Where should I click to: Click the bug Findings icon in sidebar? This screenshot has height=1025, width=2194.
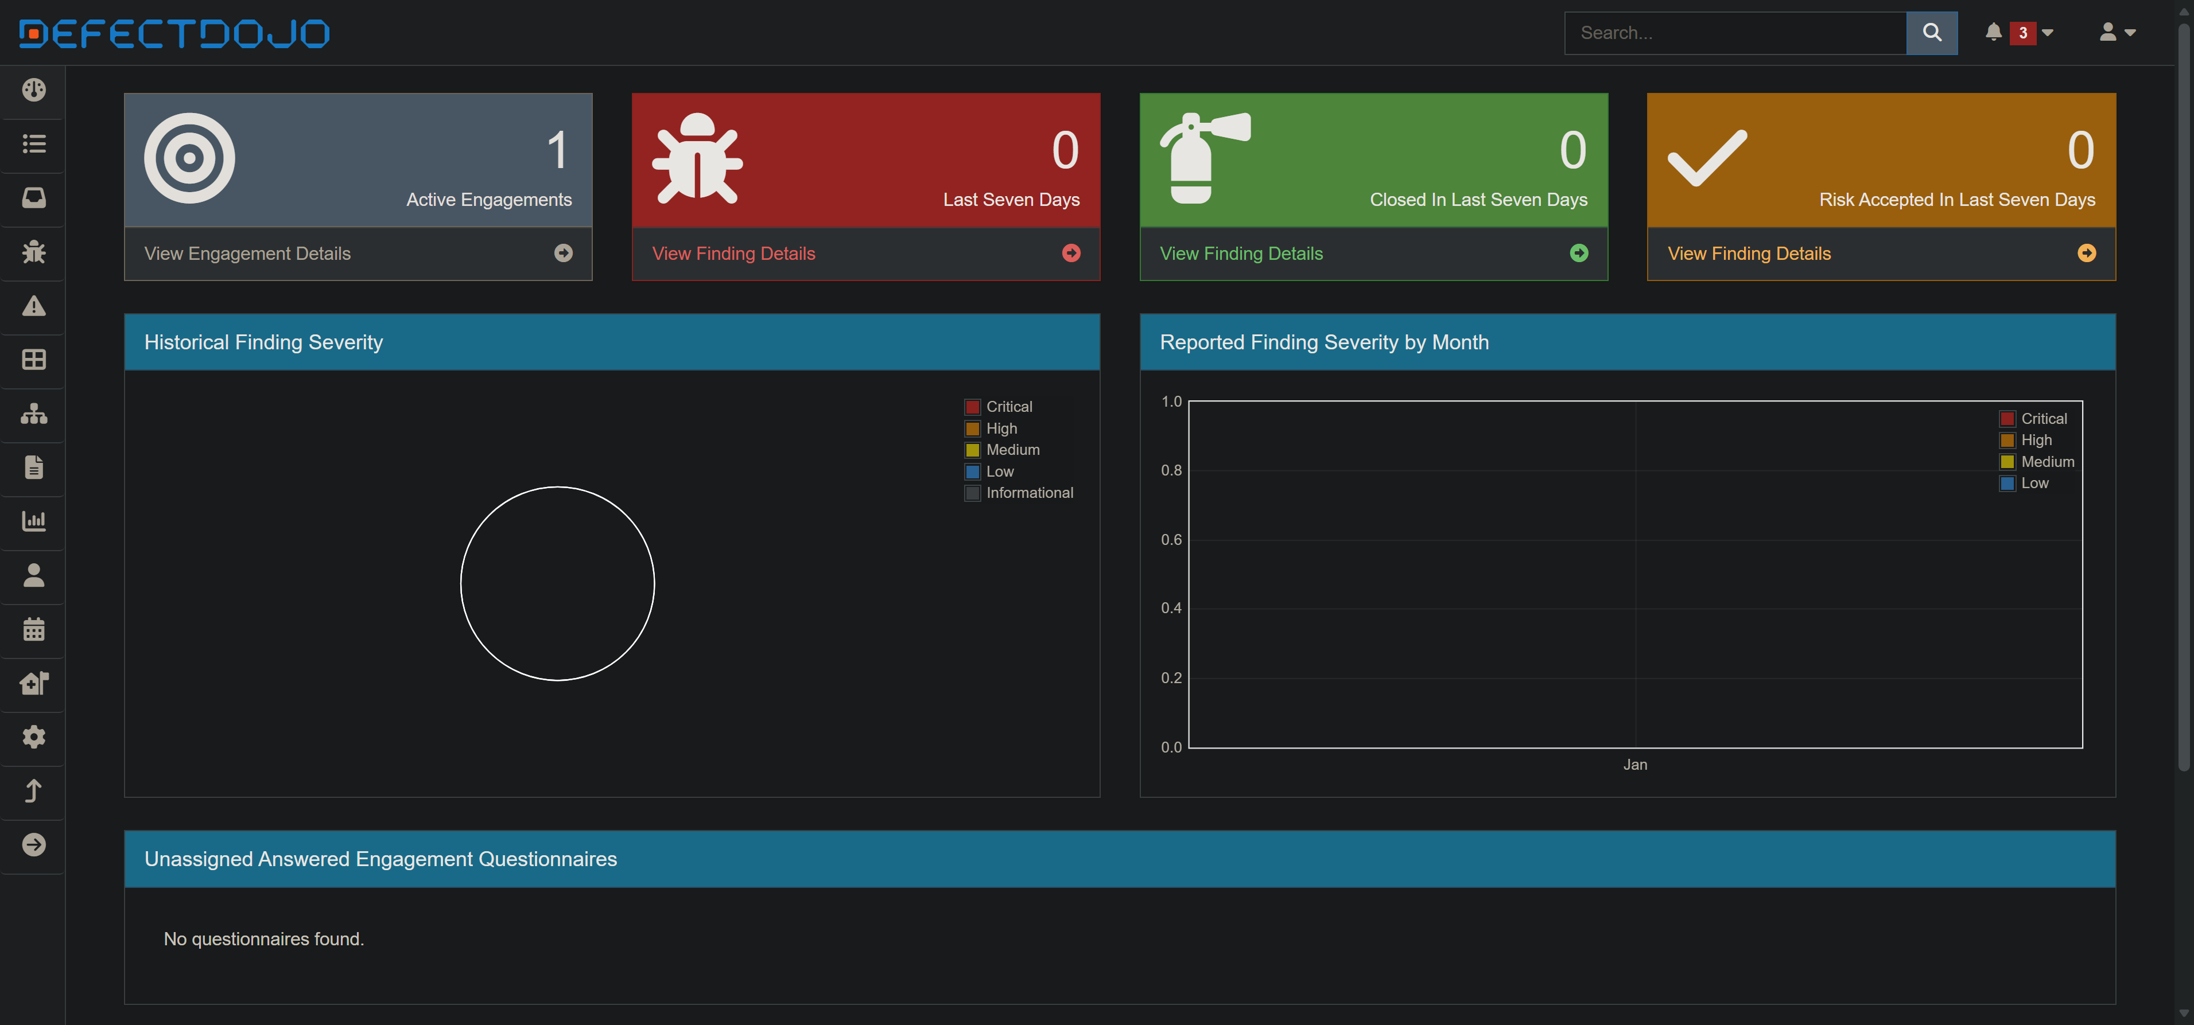click(33, 252)
